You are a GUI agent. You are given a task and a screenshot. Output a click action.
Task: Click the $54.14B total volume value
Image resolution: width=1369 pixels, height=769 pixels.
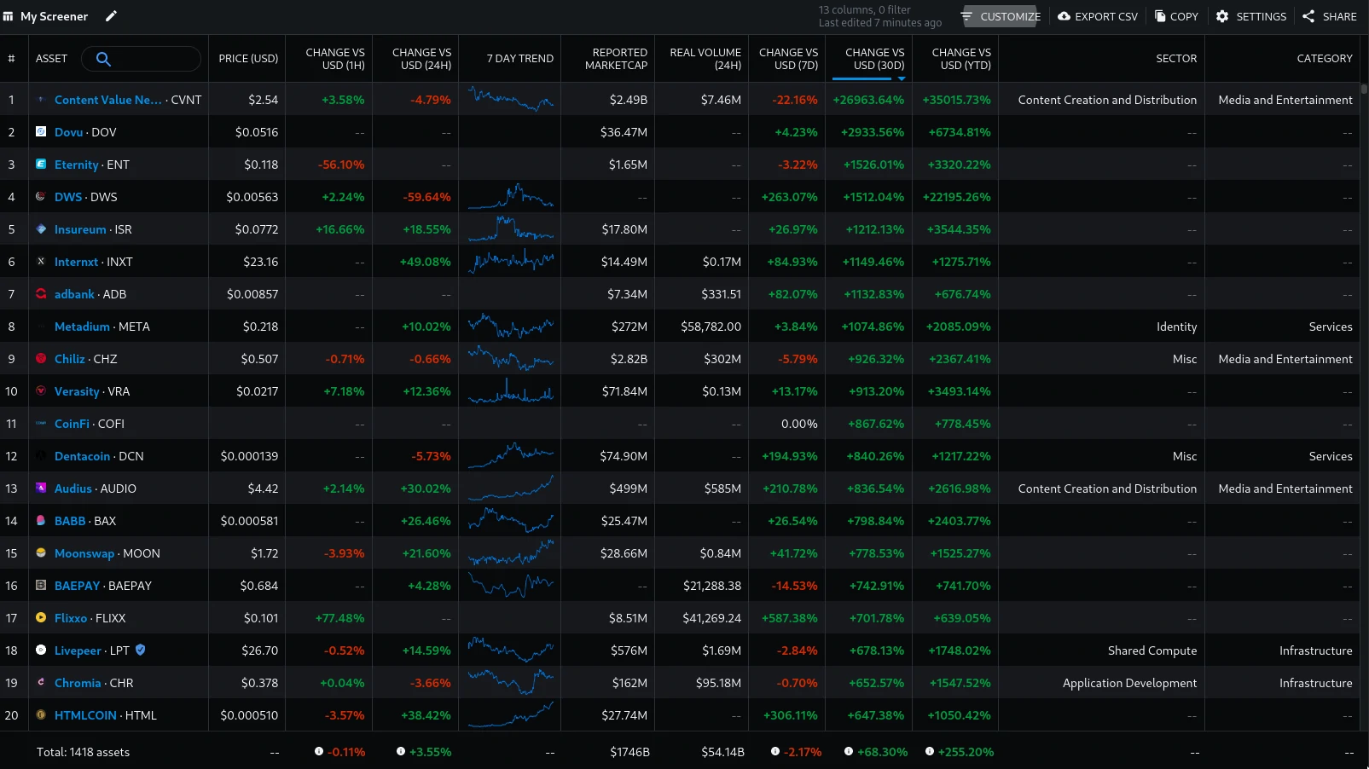(x=722, y=752)
